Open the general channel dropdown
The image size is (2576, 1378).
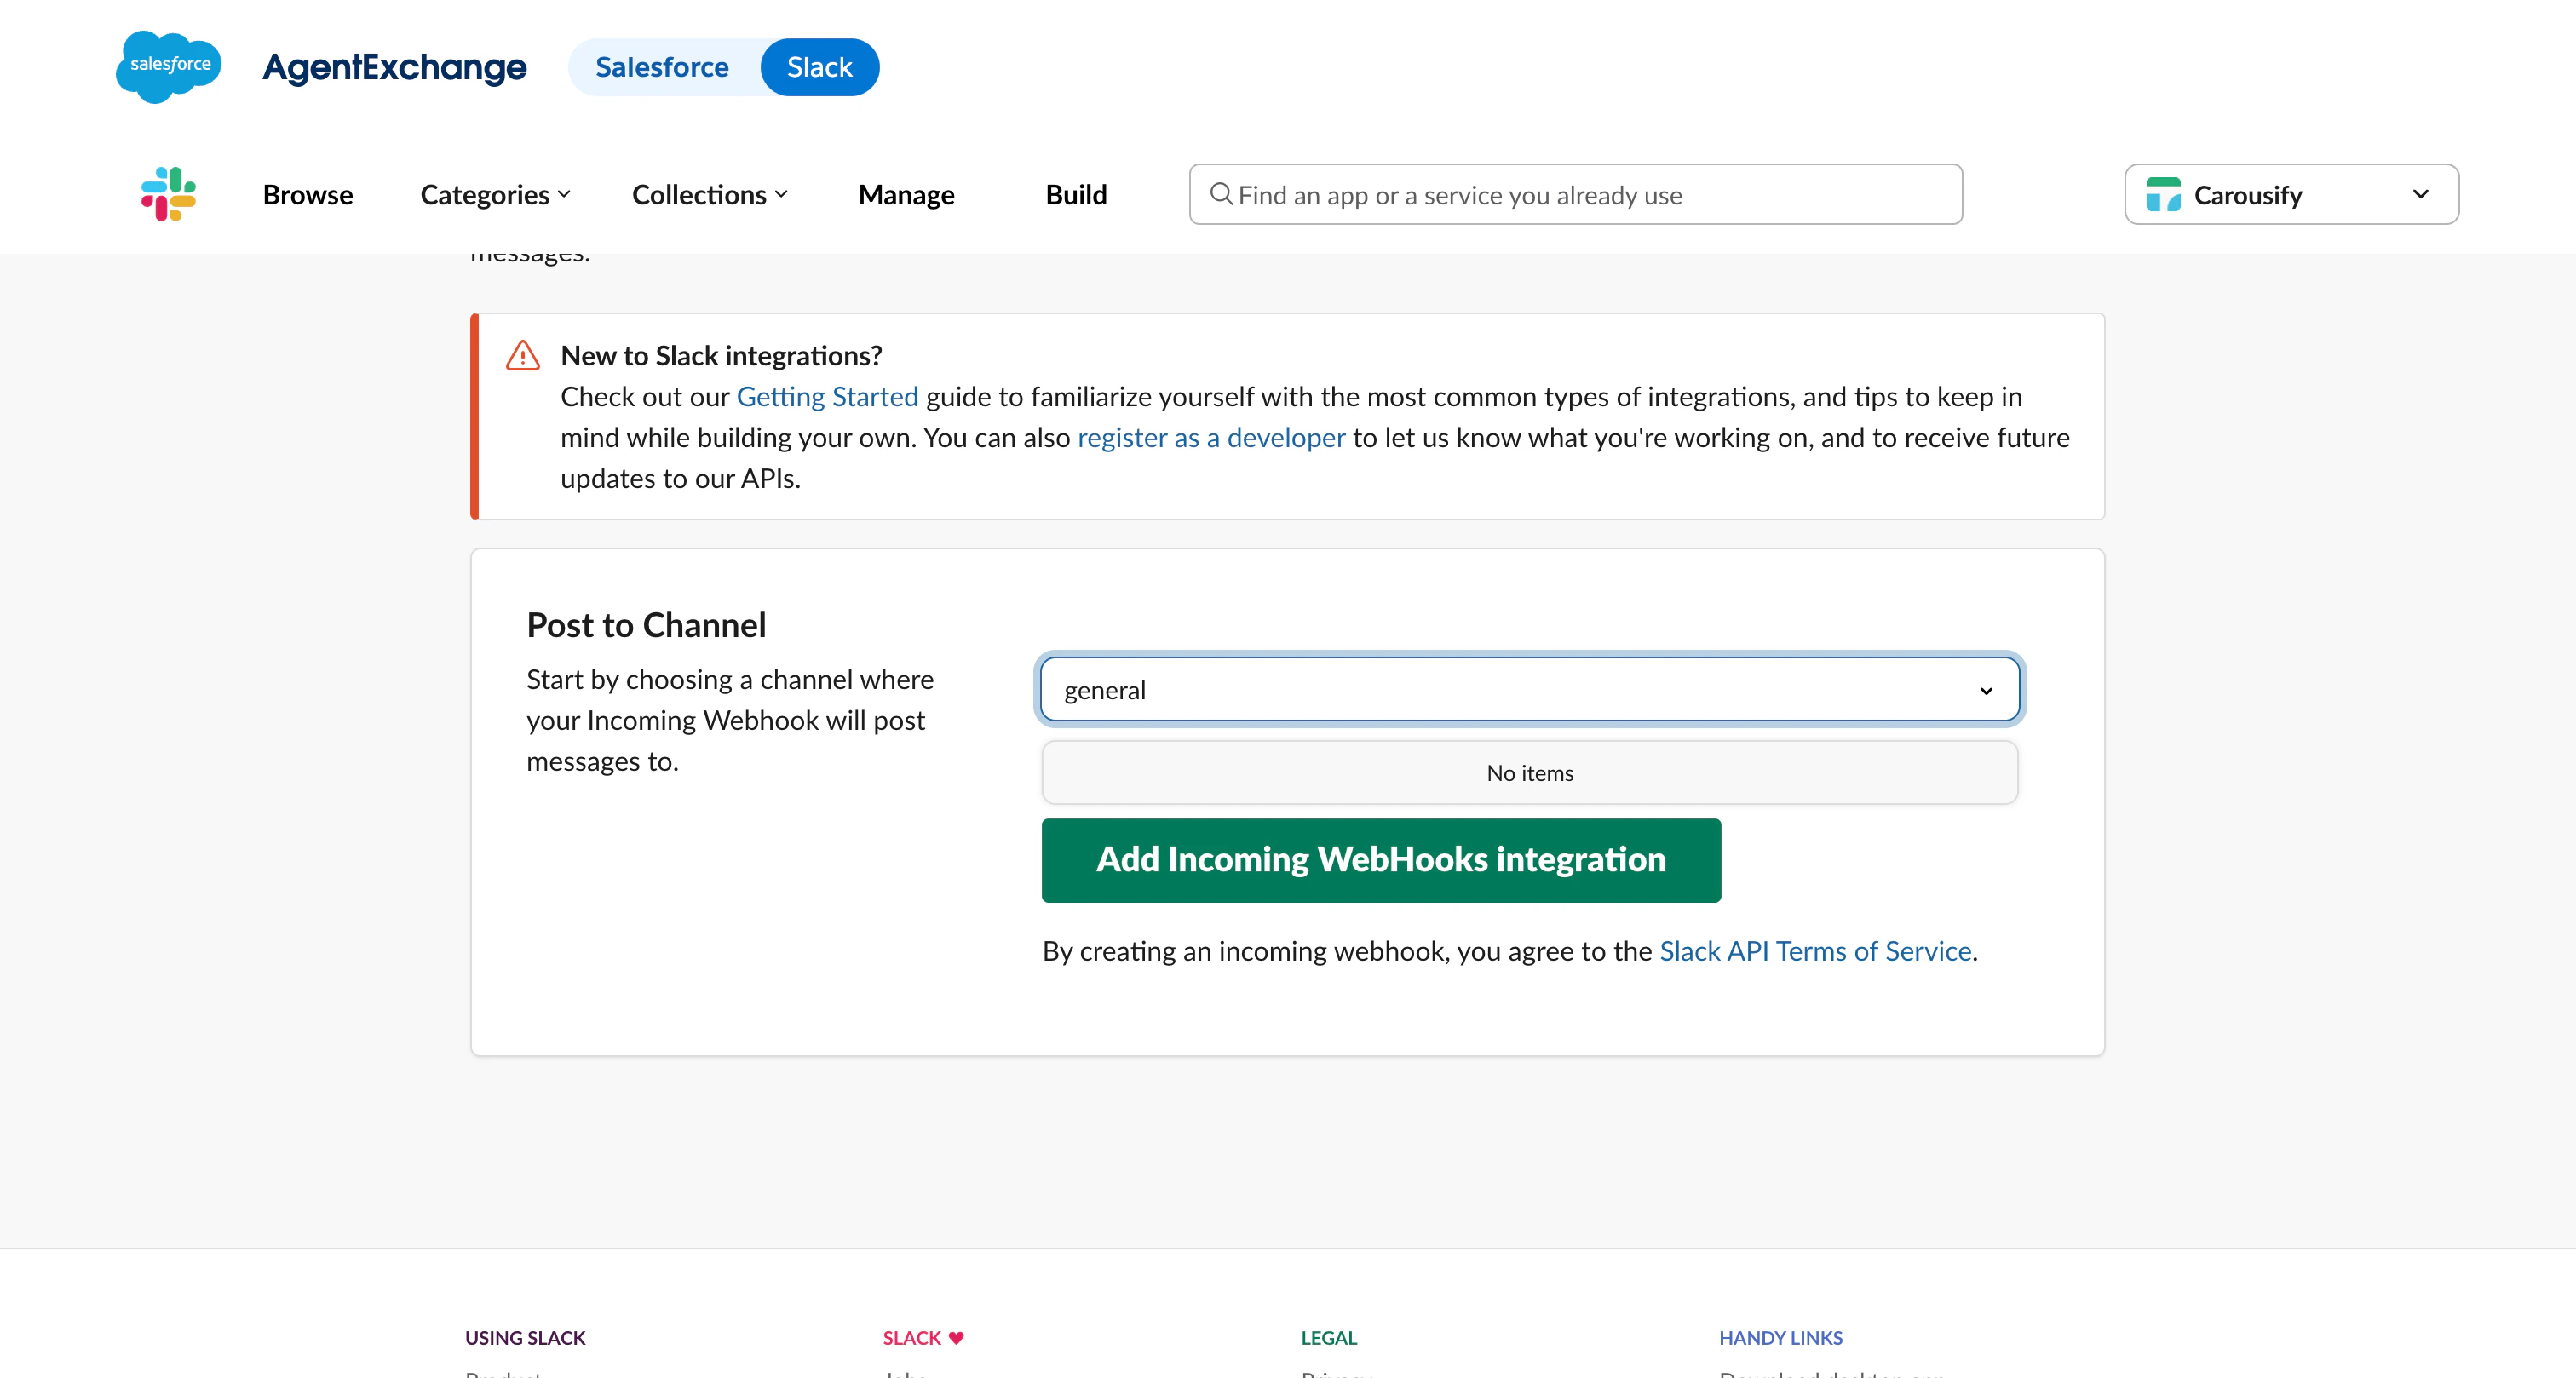click(x=1530, y=690)
